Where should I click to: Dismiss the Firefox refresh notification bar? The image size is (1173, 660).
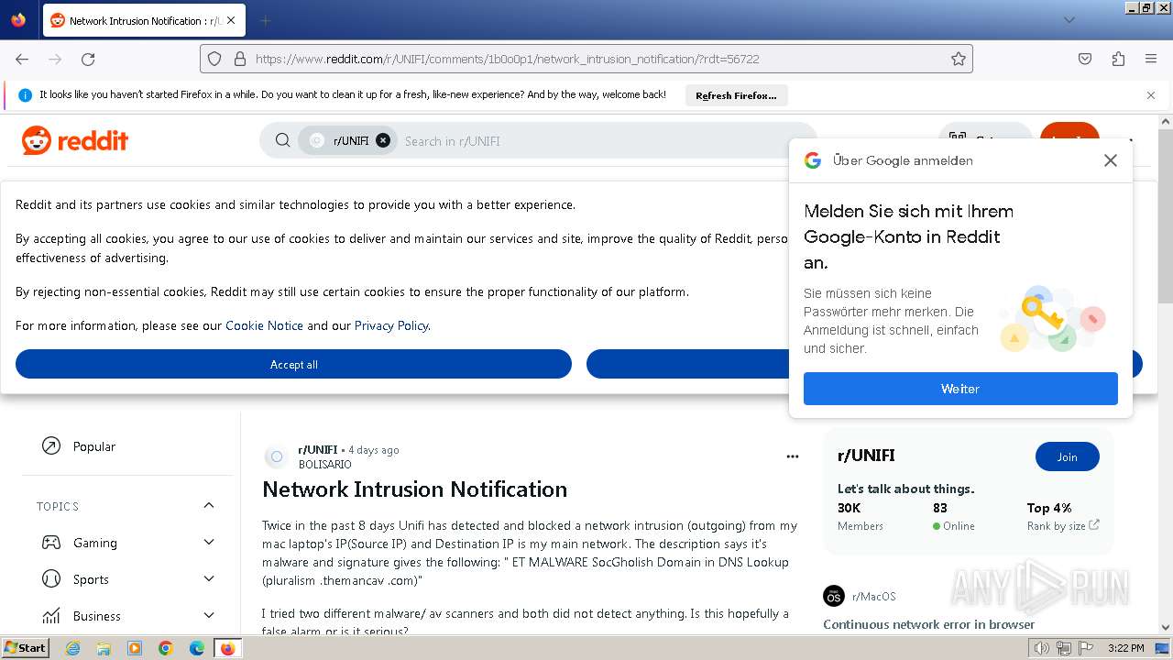1151,95
